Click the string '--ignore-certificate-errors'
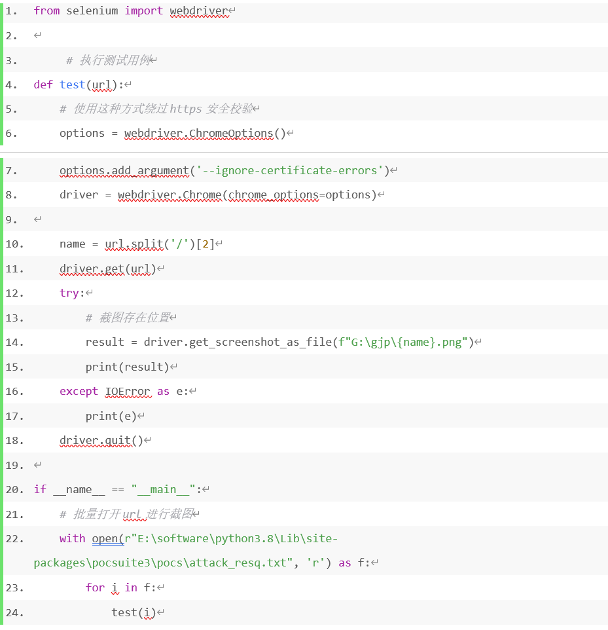This screenshot has height=630, width=608. tap(289, 171)
